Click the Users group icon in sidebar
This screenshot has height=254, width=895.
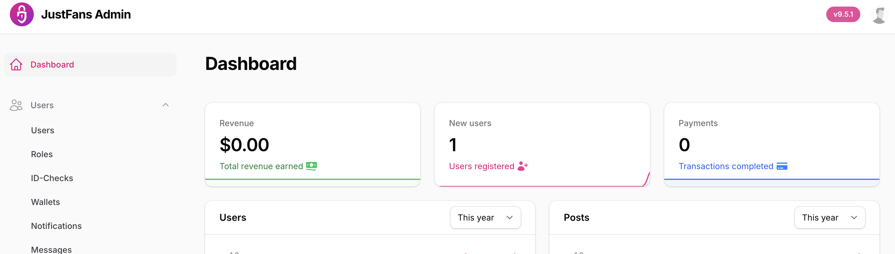(x=16, y=105)
